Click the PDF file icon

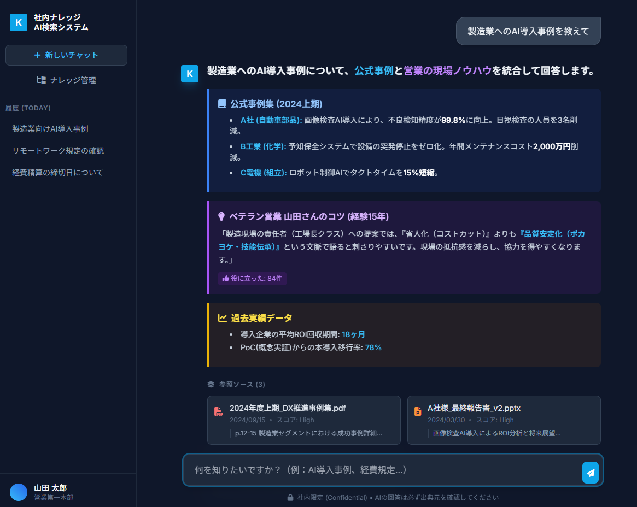tap(219, 411)
